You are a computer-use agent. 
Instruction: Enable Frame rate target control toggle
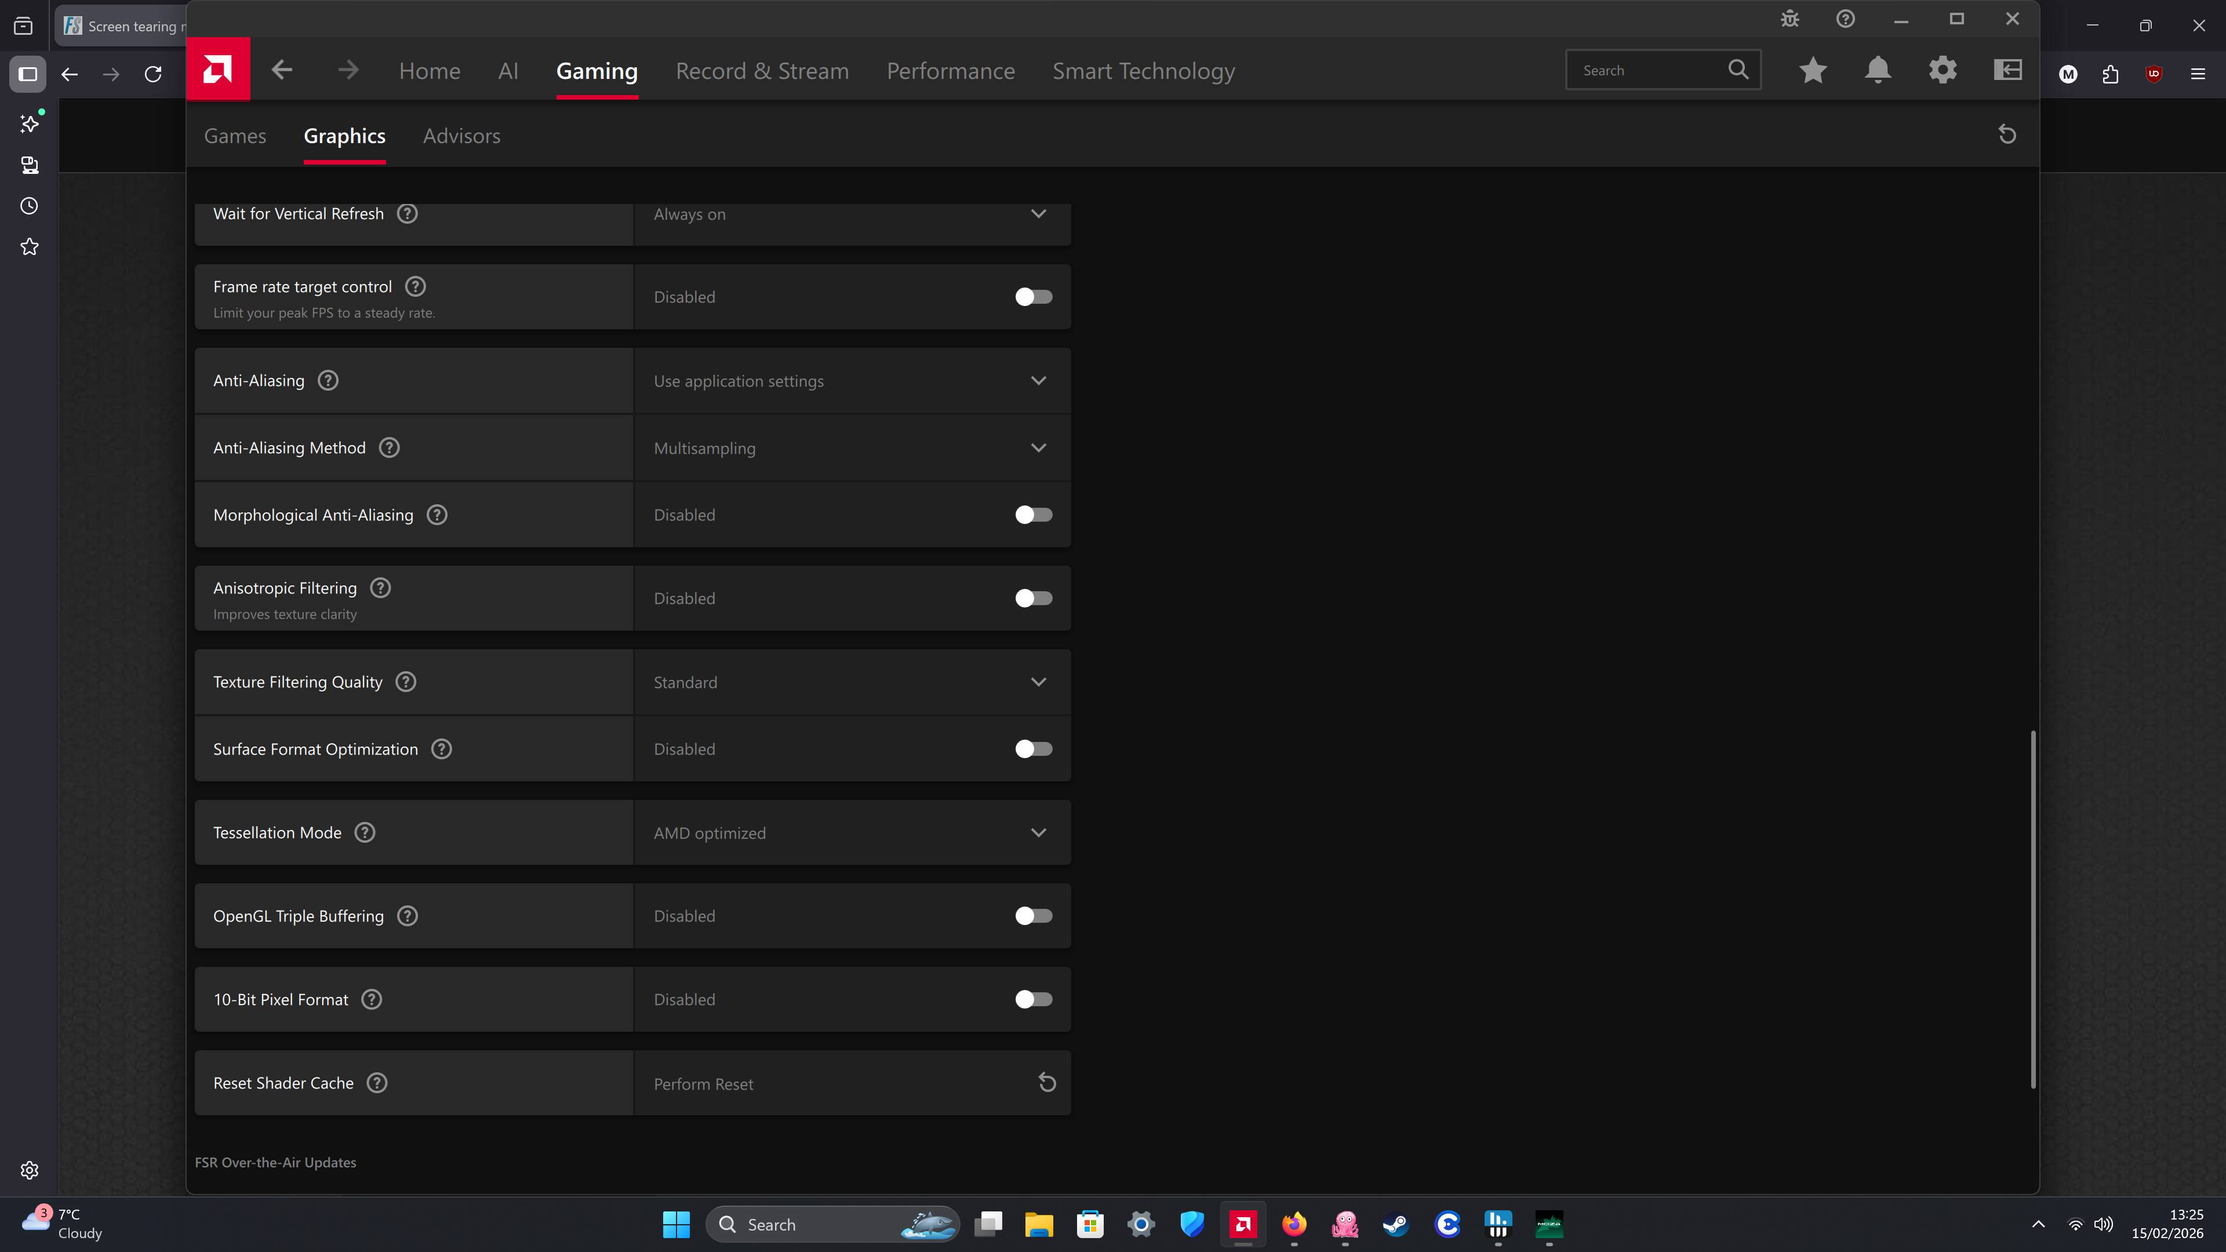point(1034,297)
